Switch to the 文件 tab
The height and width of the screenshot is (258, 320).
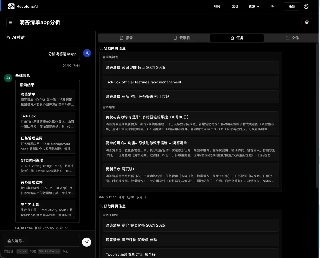click(292, 38)
